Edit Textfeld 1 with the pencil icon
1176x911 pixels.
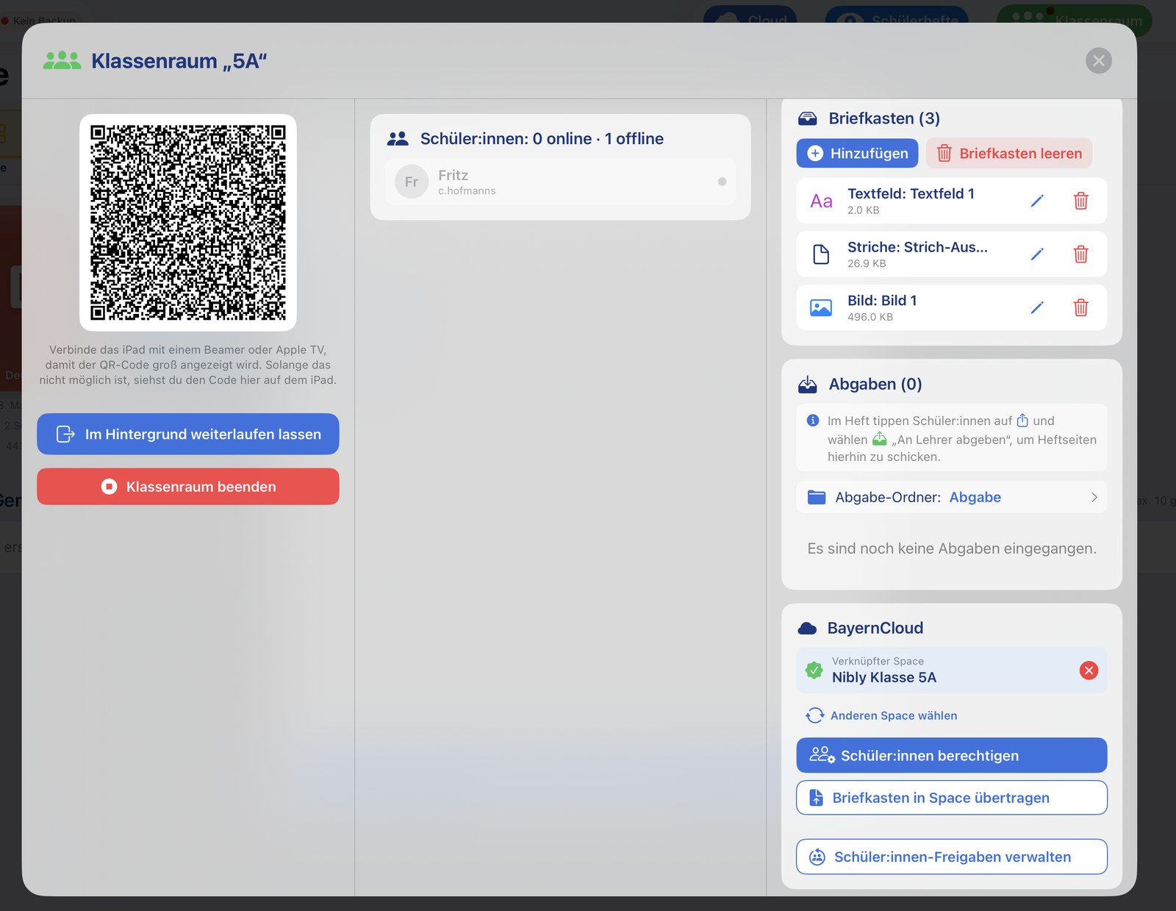[x=1037, y=201]
